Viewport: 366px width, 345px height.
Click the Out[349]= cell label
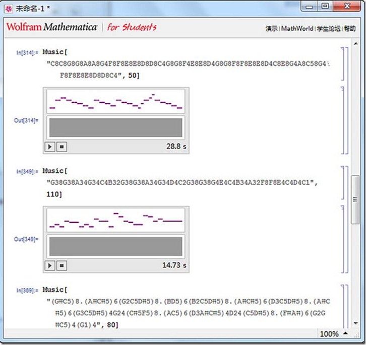click(x=26, y=239)
